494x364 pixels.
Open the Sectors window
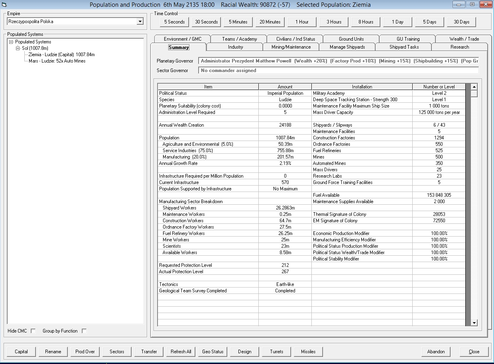(x=117, y=352)
